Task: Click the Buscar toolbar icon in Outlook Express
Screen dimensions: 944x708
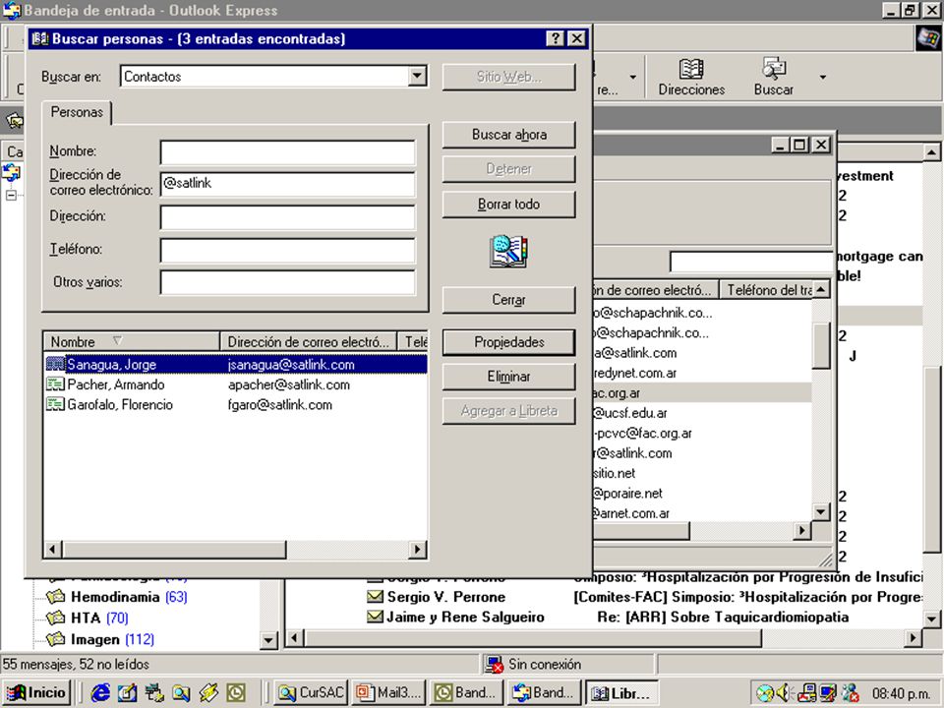Action: pos(774,77)
